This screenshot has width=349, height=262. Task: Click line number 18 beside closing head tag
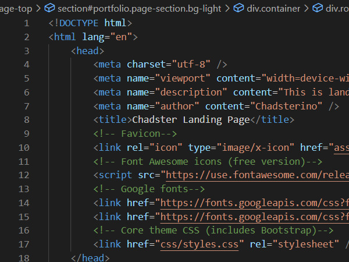click(x=24, y=258)
